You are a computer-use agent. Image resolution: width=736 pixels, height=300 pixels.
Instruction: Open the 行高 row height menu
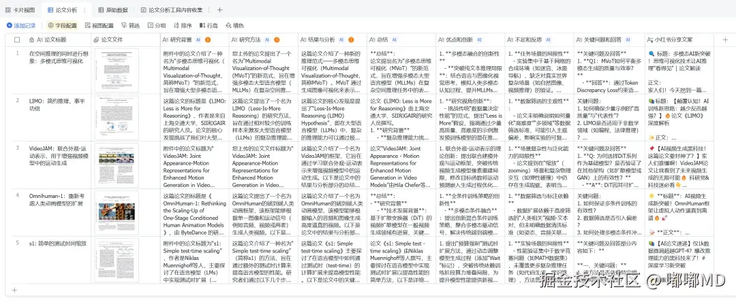(209, 25)
